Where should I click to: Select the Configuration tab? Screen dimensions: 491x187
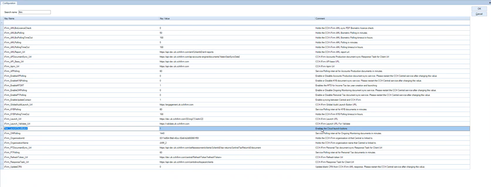tap(9, 3)
